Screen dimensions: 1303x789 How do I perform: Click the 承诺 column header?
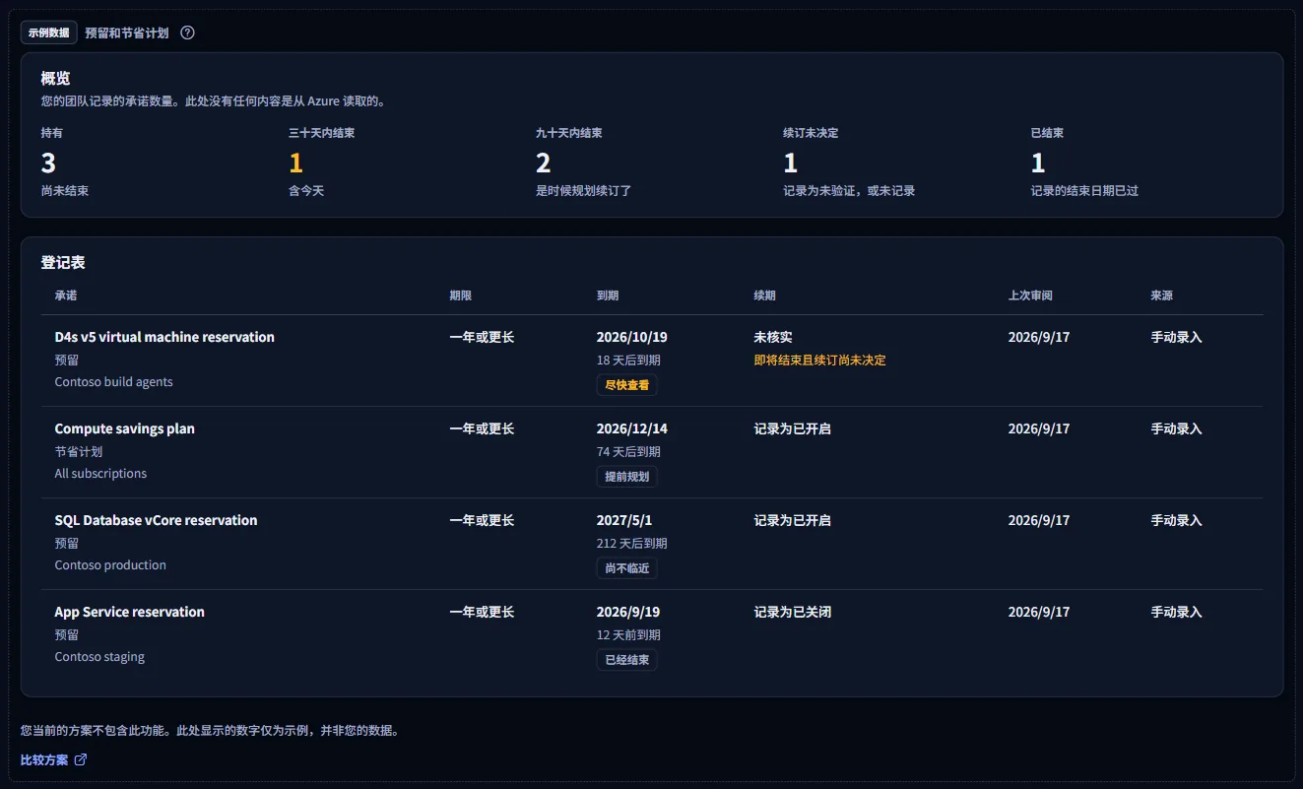point(66,296)
